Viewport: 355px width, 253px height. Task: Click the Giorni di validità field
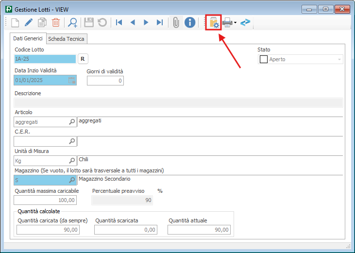pos(105,80)
